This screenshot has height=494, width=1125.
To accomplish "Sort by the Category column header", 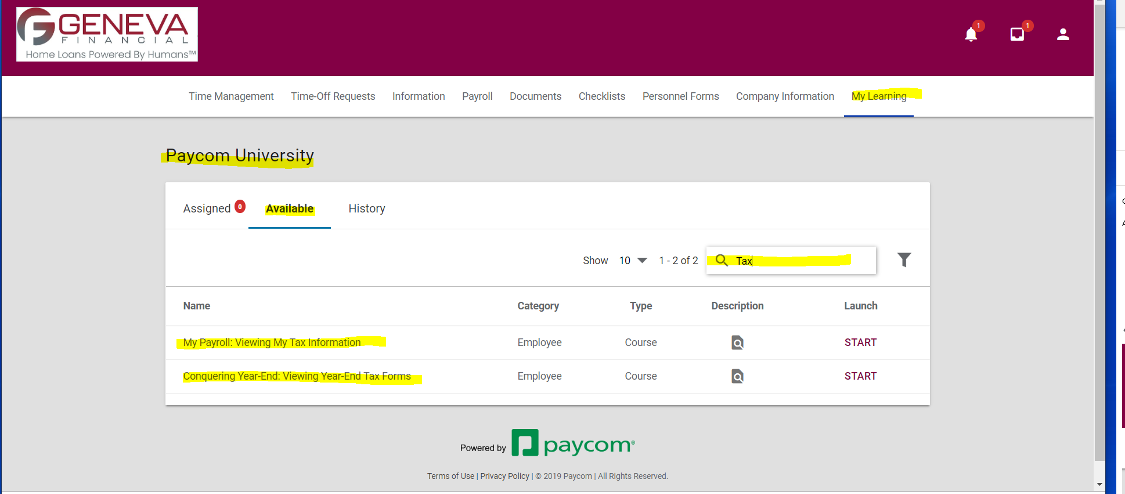I will tap(538, 306).
